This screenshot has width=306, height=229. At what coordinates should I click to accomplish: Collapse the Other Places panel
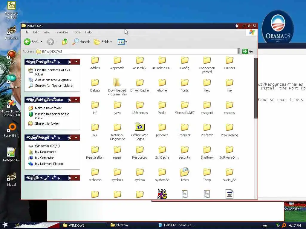pyautogui.click(x=76, y=137)
